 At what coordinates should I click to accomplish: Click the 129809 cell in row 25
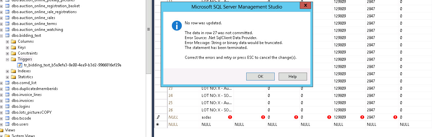pos(349,103)
